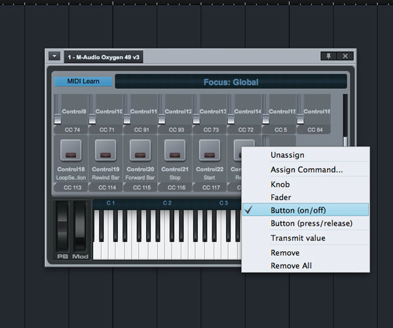Click the Control12 fader handle
This screenshot has width=393, height=328.
(x=162, y=119)
